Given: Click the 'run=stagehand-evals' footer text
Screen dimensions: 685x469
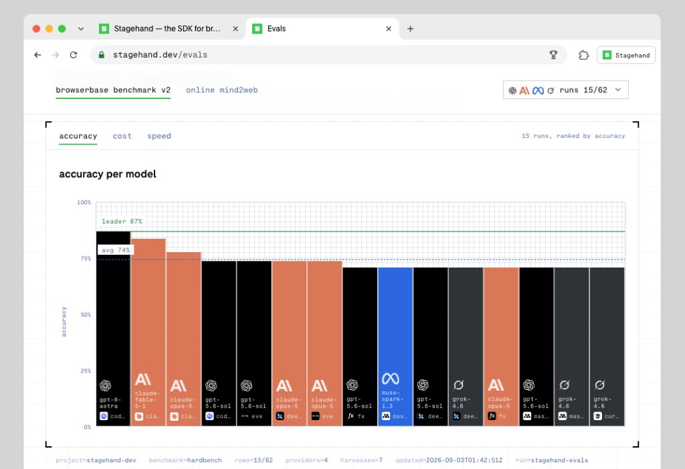Looking at the screenshot, I should (x=552, y=460).
